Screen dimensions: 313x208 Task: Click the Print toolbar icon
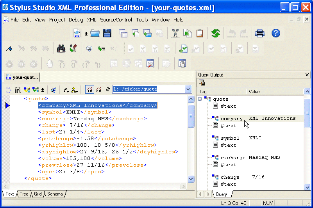pyautogui.click(x=260, y=33)
